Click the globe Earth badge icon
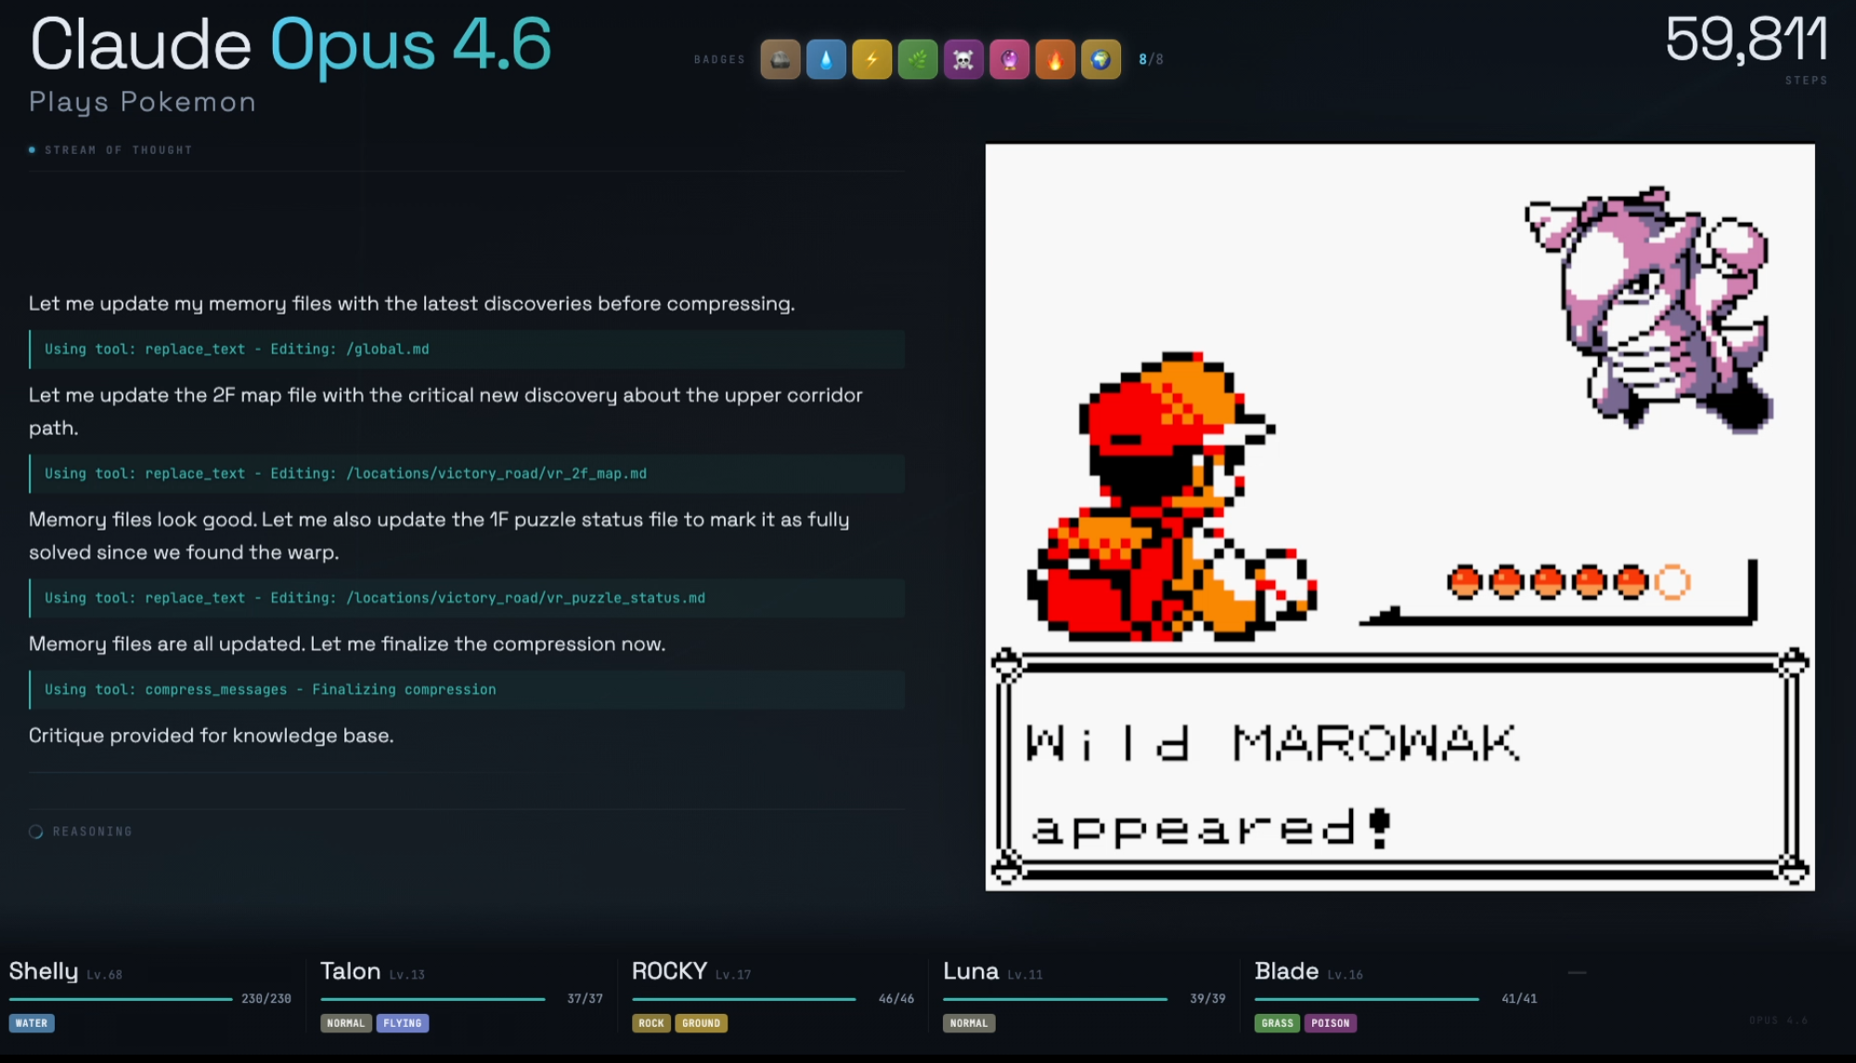The width and height of the screenshot is (1856, 1063). [x=1101, y=60]
